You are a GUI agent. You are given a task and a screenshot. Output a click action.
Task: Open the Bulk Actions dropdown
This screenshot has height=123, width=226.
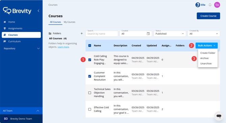tap(206, 45)
